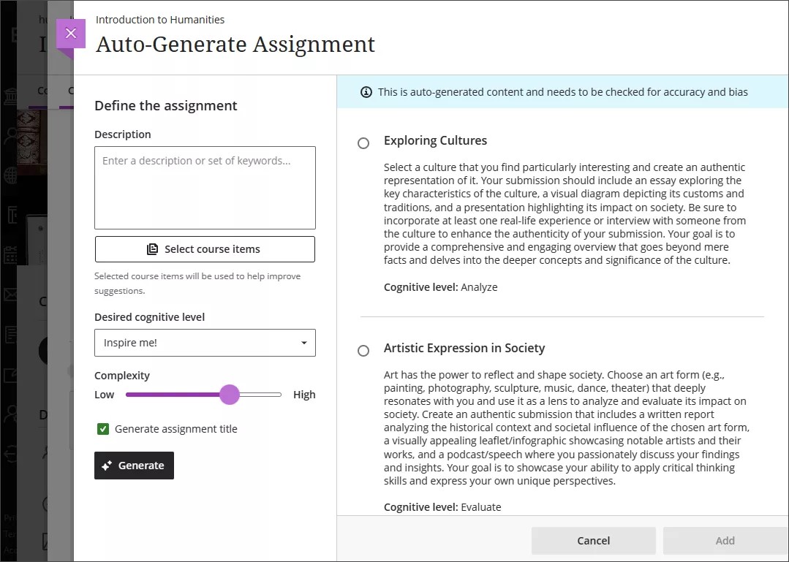Viewport: 789px width, 562px height.
Task: Select the Artistic Expression in Society option
Action: 363,351
